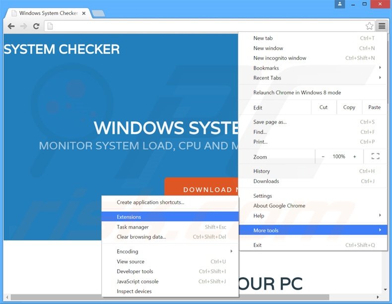Click the Copy button in Edit row
The height and width of the screenshot is (304, 392).
tap(349, 108)
